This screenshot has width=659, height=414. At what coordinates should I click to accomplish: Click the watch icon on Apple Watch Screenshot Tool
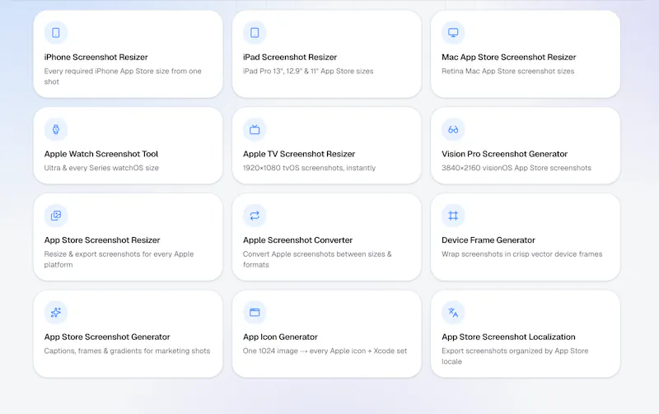tap(56, 129)
